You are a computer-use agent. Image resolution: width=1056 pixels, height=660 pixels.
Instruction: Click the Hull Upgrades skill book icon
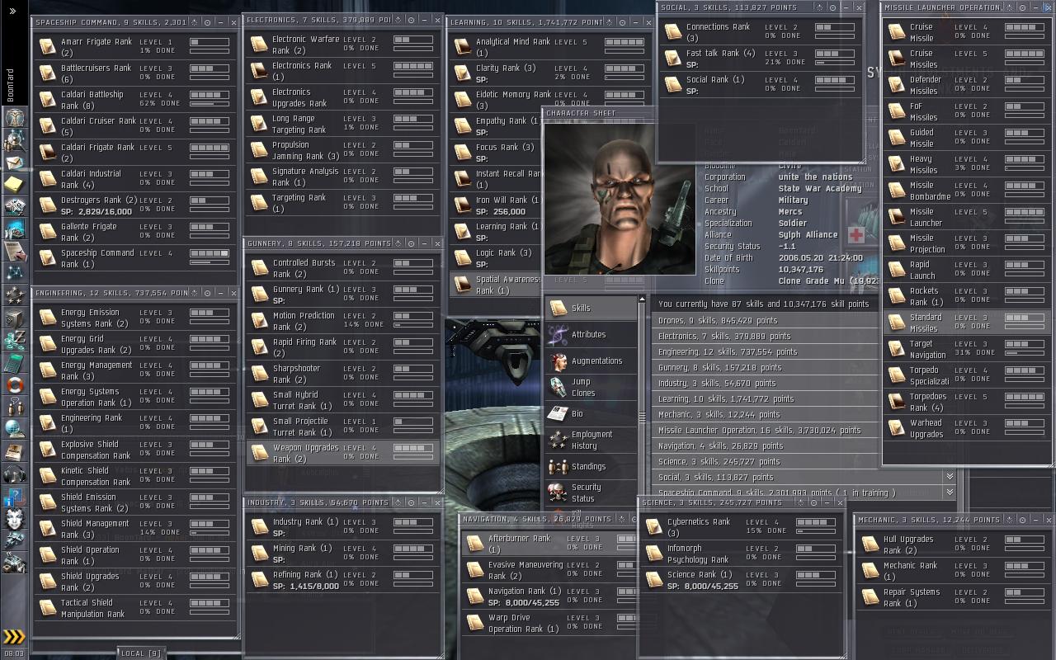tap(870, 544)
